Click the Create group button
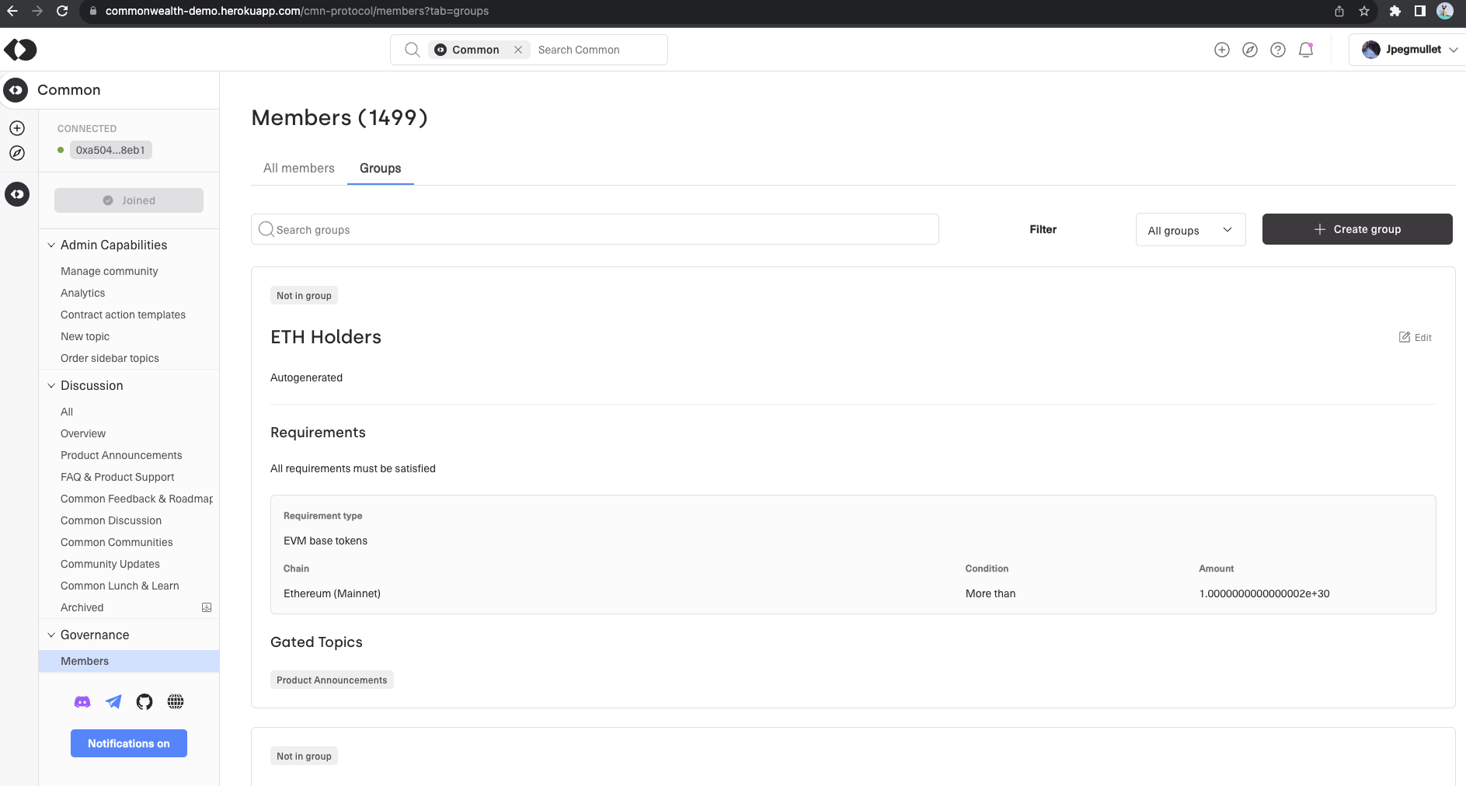 click(1357, 229)
